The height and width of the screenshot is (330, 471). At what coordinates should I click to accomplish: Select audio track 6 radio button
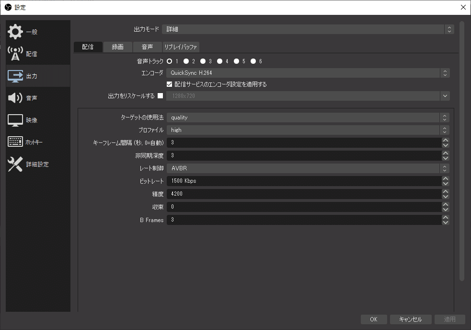tap(253, 61)
